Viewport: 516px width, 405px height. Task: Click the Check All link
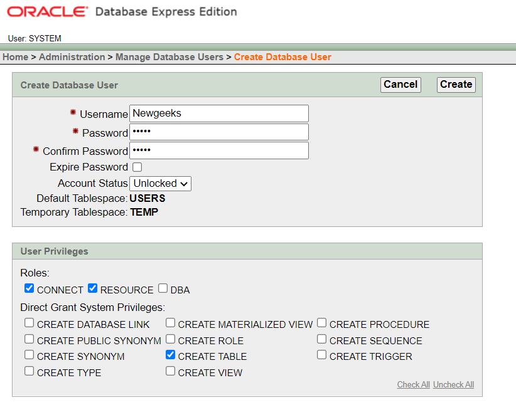414,384
